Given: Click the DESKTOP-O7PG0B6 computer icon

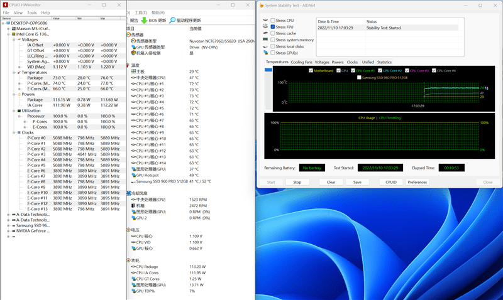Looking at the screenshot, I should coord(8,23).
